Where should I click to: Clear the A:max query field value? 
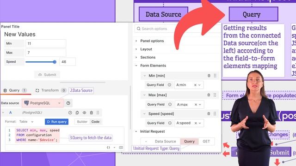196,105
